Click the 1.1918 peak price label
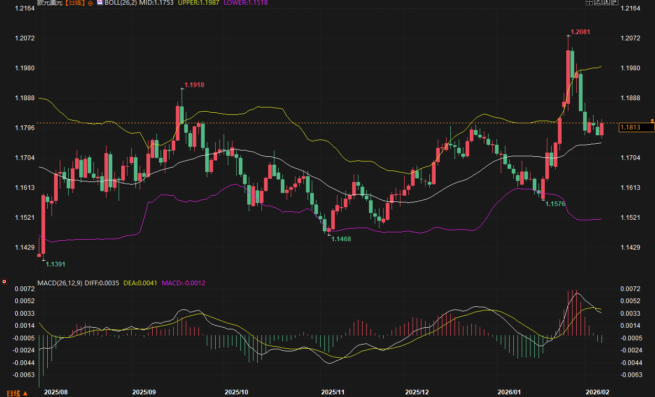The height and width of the screenshot is (397, 655). click(x=194, y=85)
